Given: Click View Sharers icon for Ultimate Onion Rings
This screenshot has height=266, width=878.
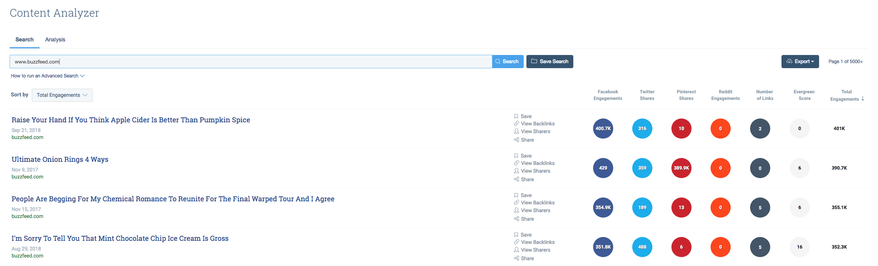Looking at the screenshot, I should [516, 171].
